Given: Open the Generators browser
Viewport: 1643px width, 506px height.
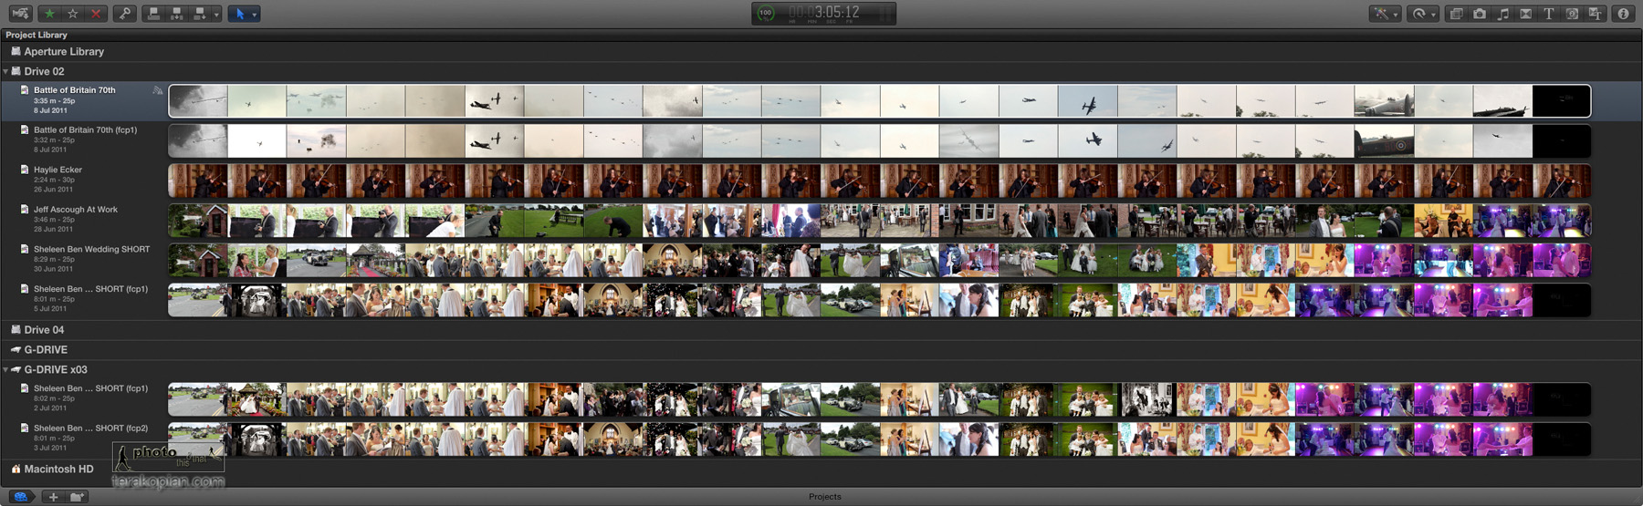Looking at the screenshot, I should pyautogui.click(x=1572, y=14).
